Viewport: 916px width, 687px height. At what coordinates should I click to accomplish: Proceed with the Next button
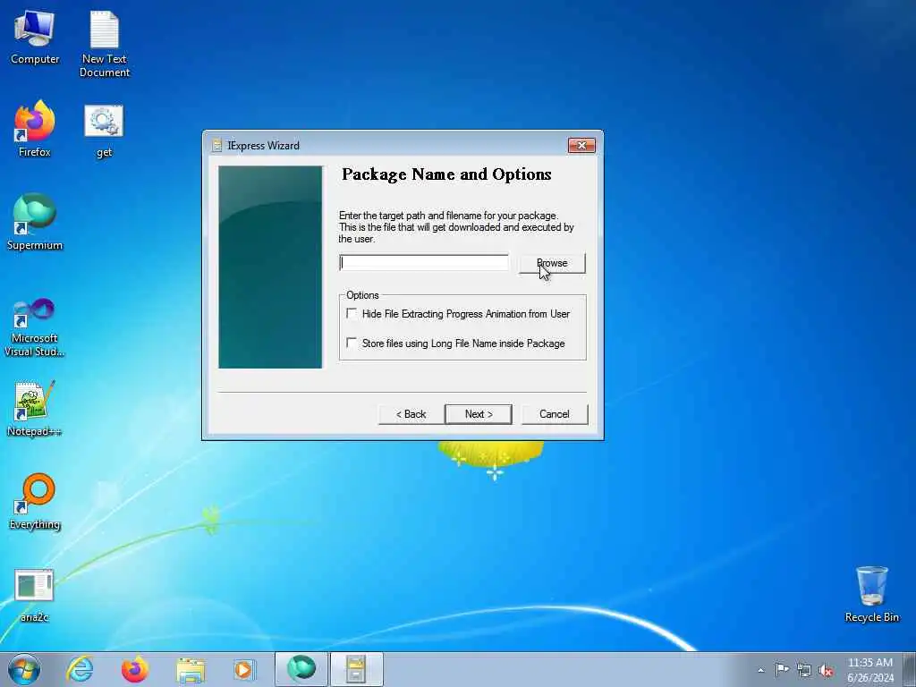[x=479, y=414]
